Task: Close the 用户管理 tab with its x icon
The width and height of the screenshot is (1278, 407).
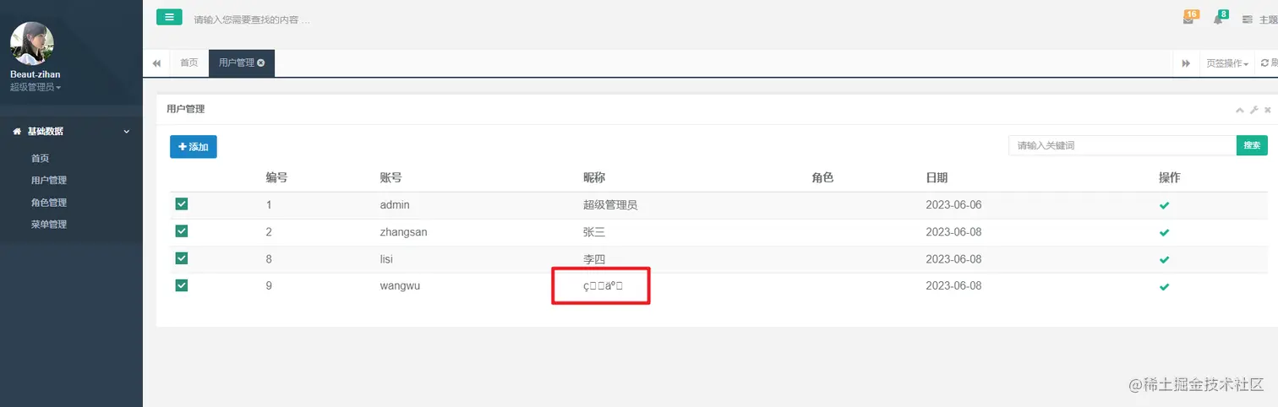Action: 260,62
